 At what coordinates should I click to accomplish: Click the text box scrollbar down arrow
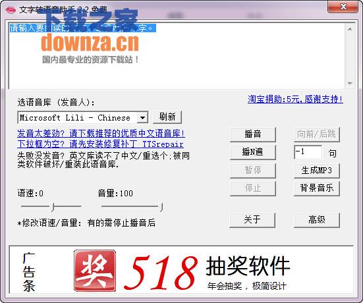pos(350,83)
